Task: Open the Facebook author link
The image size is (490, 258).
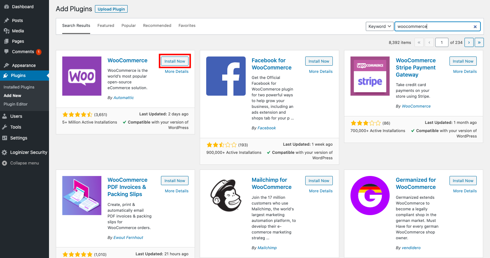Action: (267, 128)
